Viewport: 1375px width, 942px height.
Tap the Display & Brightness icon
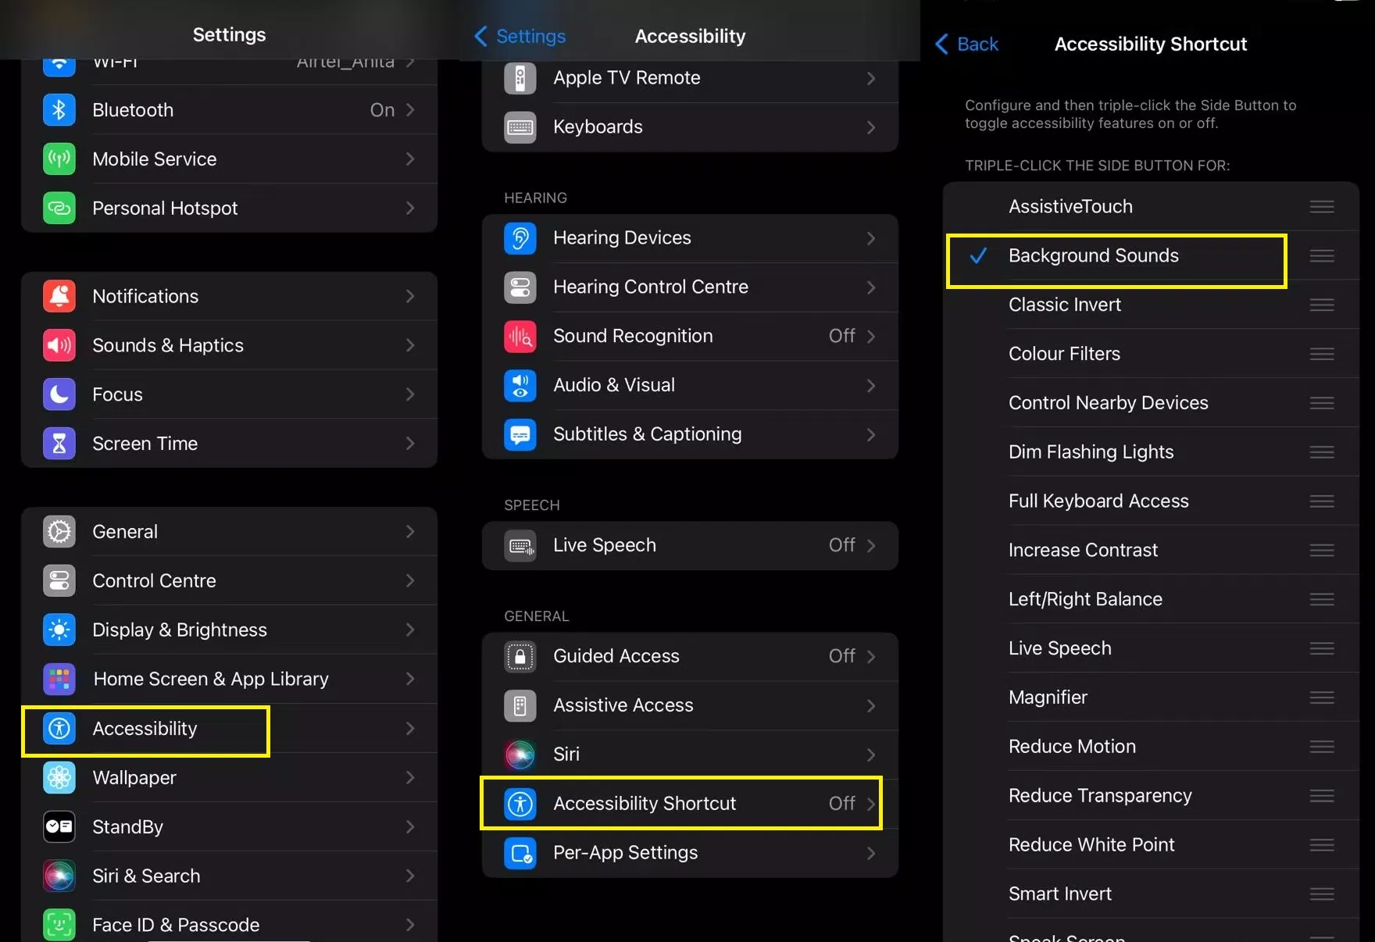pyautogui.click(x=59, y=630)
